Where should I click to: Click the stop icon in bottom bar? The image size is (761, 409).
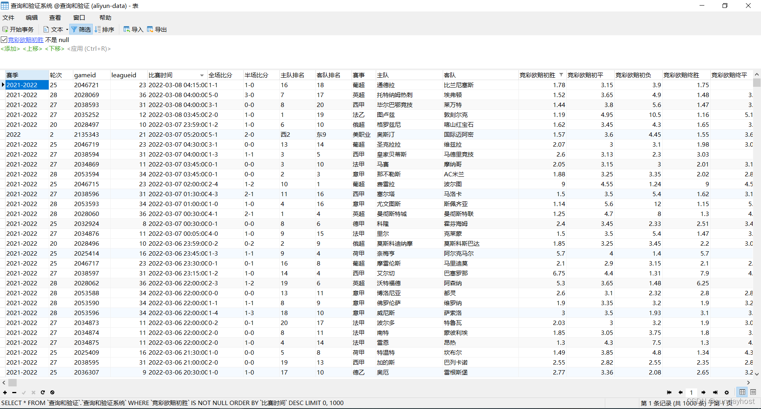pos(52,392)
